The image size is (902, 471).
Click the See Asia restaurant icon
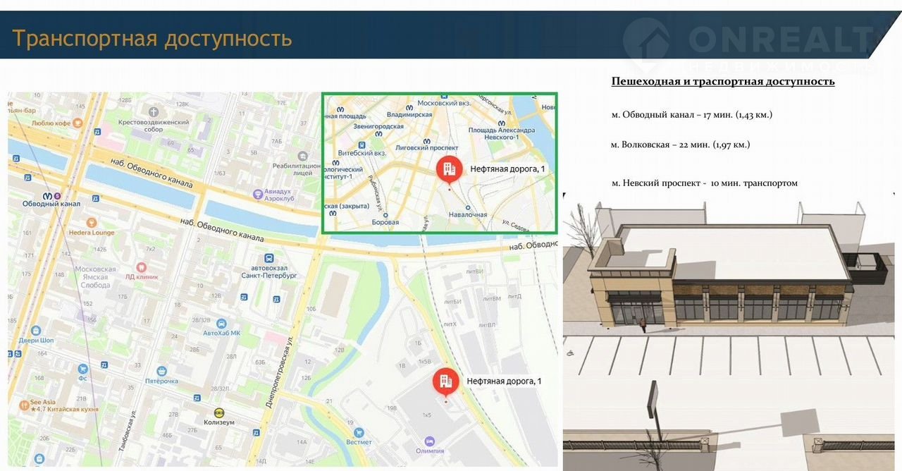(x=24, y=404)
